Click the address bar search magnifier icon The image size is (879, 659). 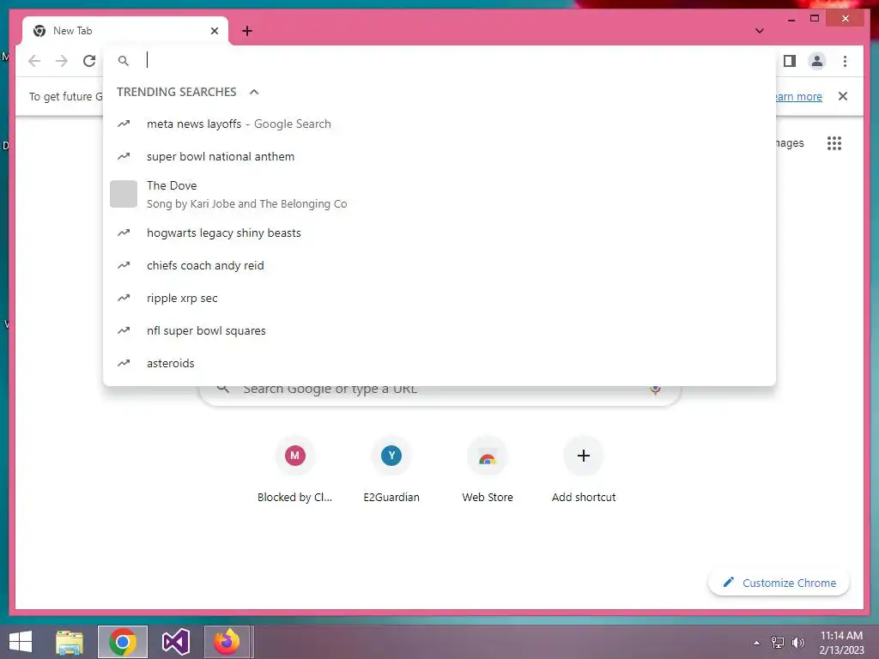[x=124, y=61]
